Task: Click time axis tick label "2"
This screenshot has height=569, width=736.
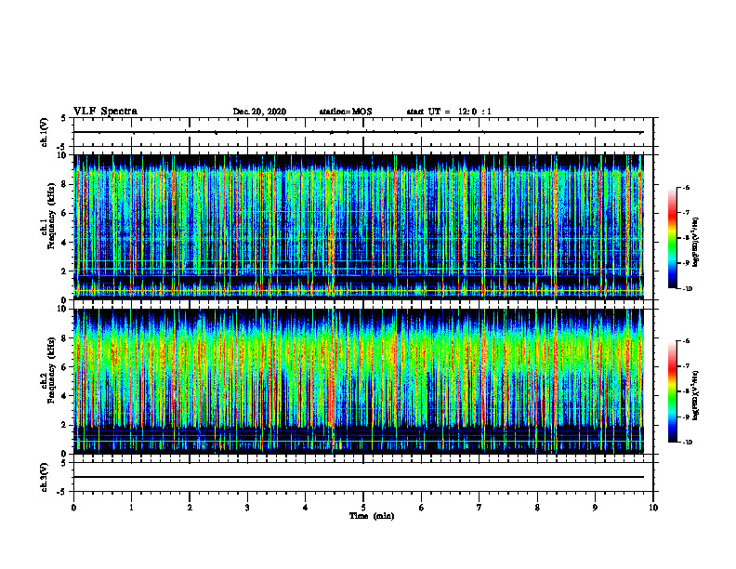Action: click(190, 508)
